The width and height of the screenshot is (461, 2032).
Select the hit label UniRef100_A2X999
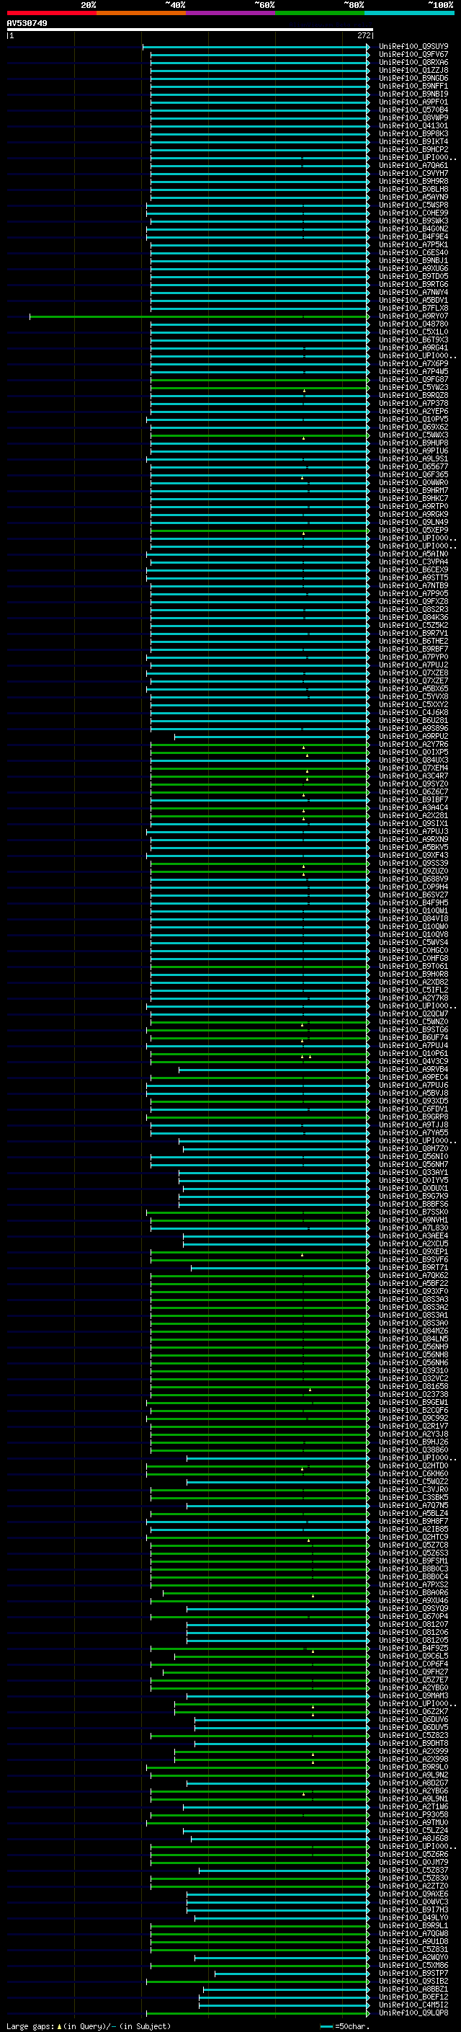click(x=413, y=1750)
